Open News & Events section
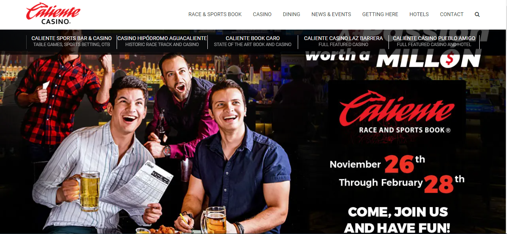 (x=331, y=14)
